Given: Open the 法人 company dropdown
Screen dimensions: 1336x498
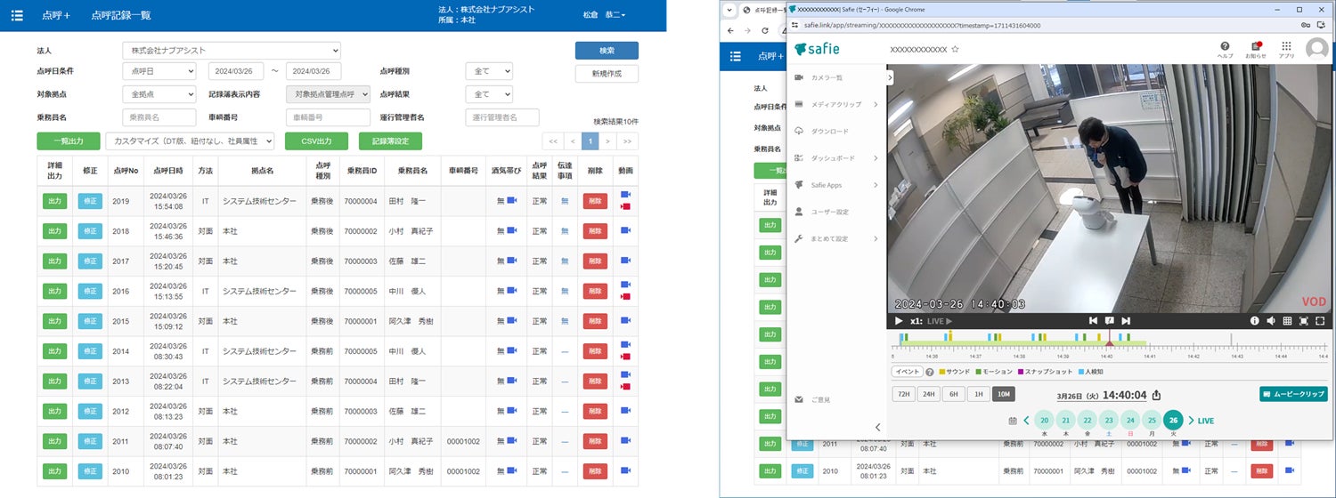Looking at the screenshot, I should (232, 51).
